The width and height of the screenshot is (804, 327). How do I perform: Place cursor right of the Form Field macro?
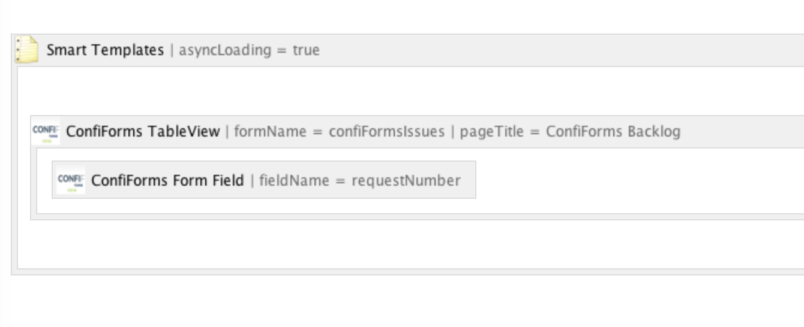pyautogui.click(x=639, y=180)
